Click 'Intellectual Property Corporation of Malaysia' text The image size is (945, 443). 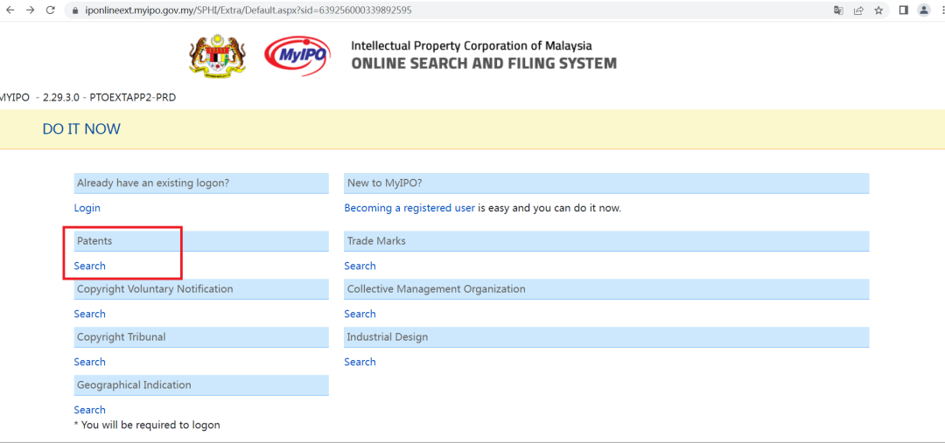pos(472,45)
